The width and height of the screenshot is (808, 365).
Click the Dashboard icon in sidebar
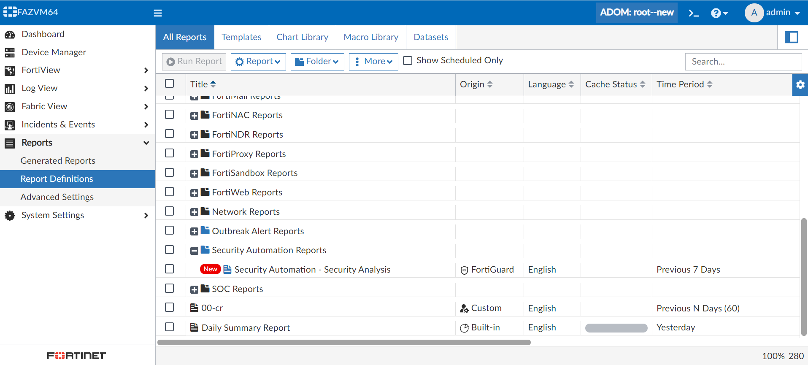click(x=10, y=35)
